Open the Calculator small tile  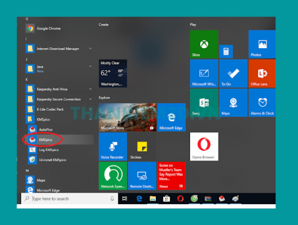click(226, 52)
